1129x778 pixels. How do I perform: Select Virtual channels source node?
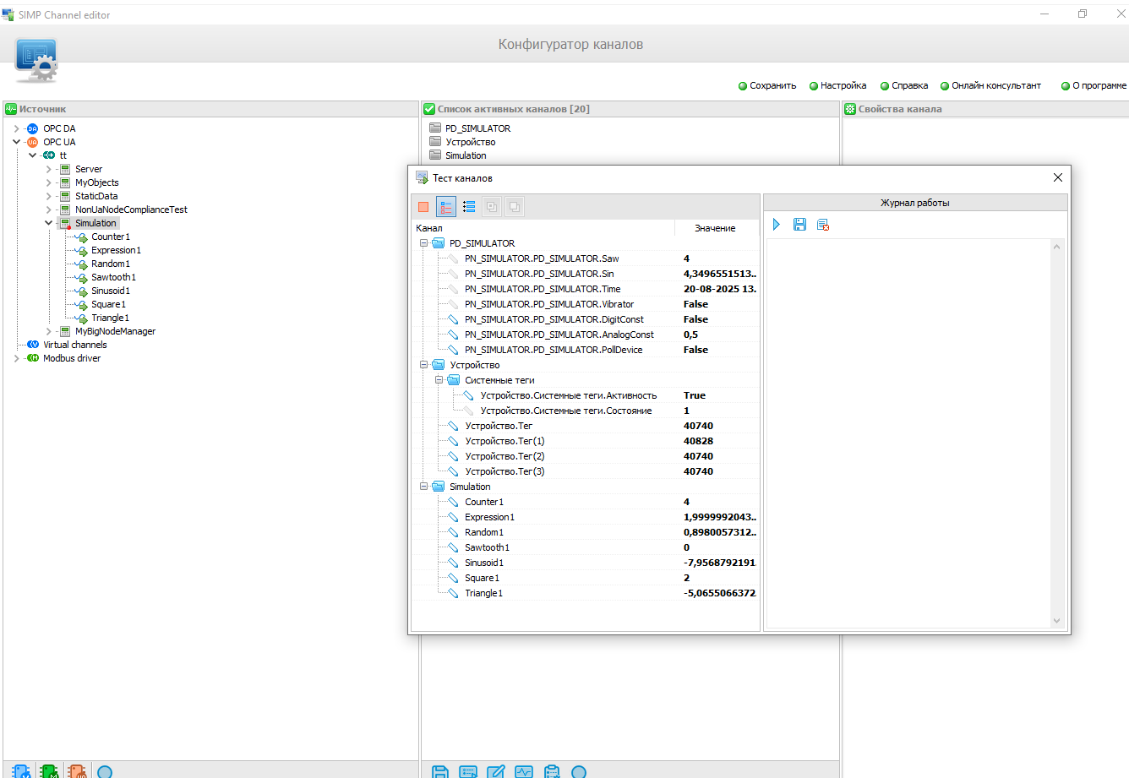(75, 345)
